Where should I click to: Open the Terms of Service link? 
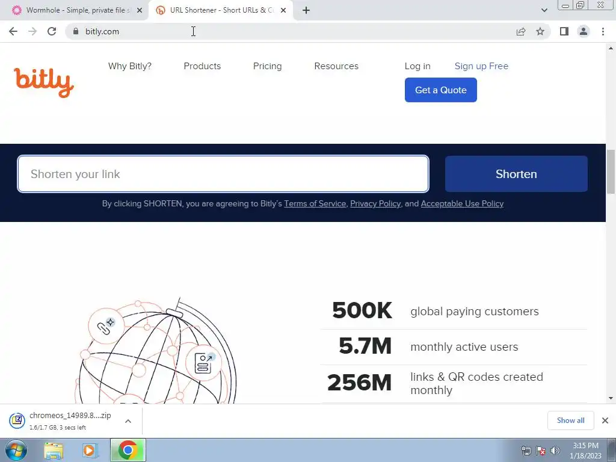tap(315, 203)
